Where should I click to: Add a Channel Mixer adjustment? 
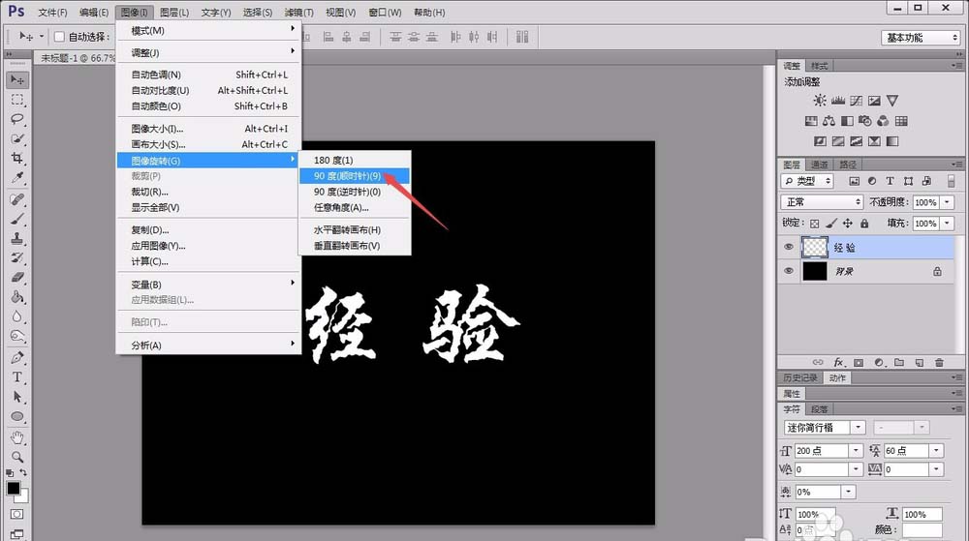(x=883, y=121)
